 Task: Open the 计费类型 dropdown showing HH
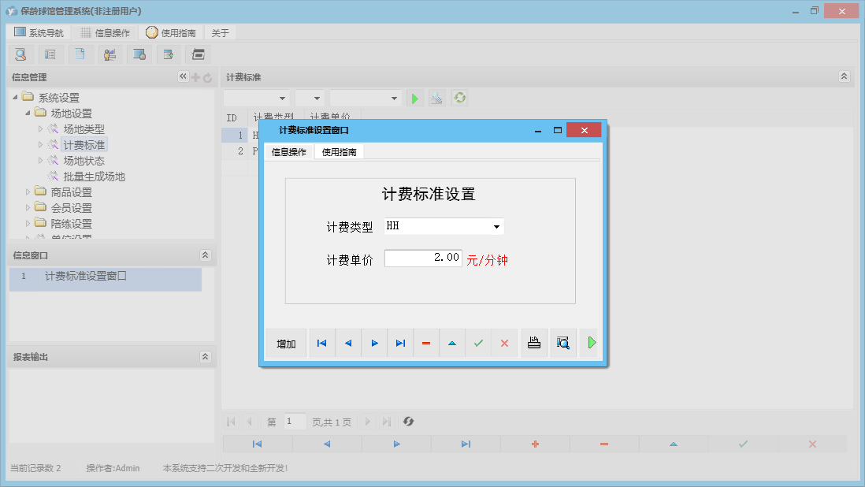(496, 225)
